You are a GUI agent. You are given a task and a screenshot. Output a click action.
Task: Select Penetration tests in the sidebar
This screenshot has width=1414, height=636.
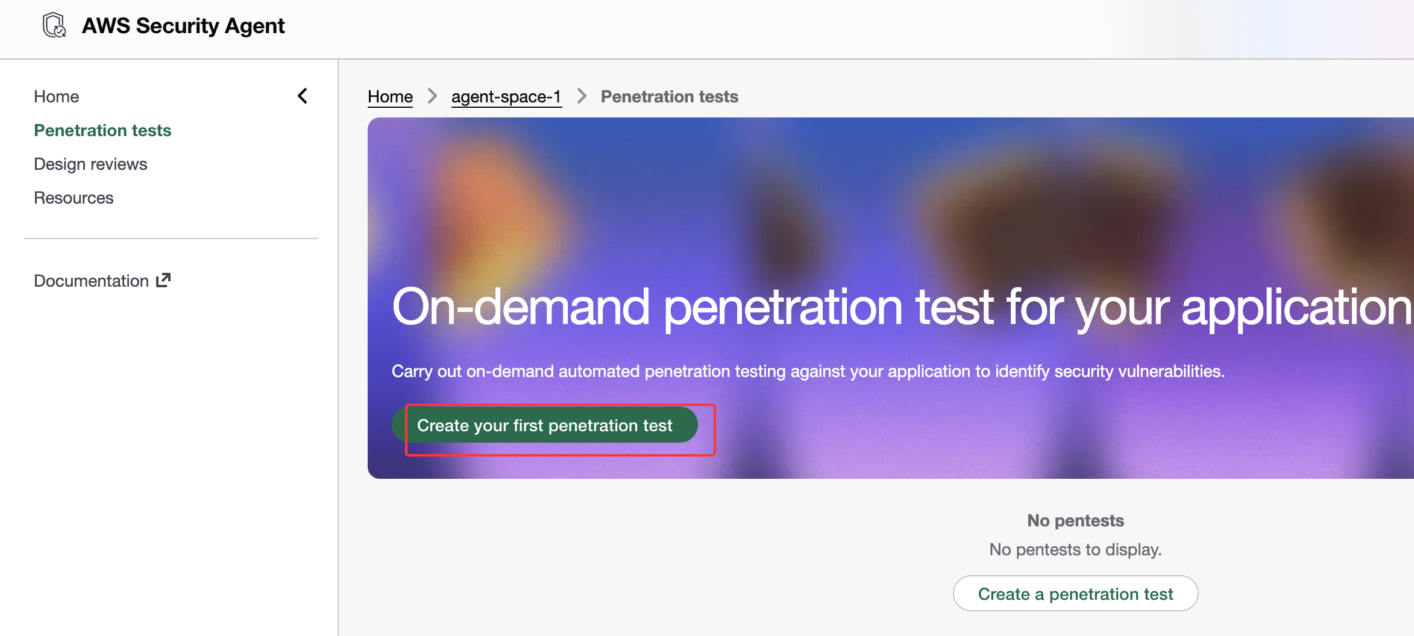pos(102,130)
